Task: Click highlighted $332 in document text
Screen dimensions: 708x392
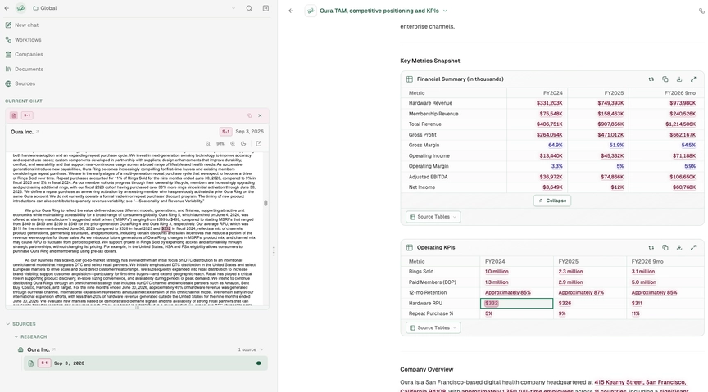Action: [166, 228]
